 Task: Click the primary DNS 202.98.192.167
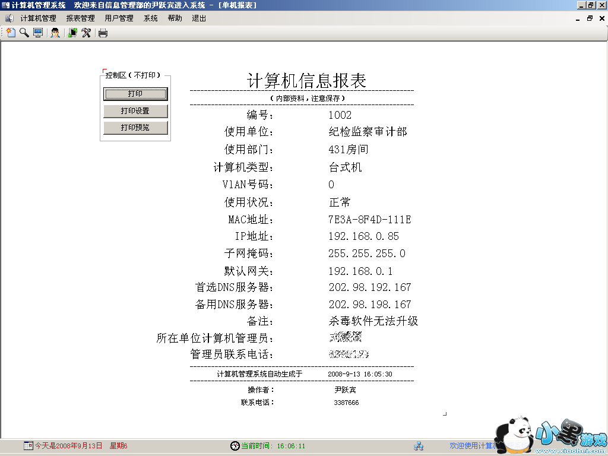click(369, 287)
